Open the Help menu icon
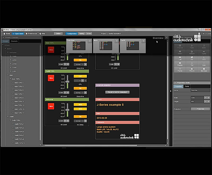This screenshot has height=175, width=212. (42, 34)
